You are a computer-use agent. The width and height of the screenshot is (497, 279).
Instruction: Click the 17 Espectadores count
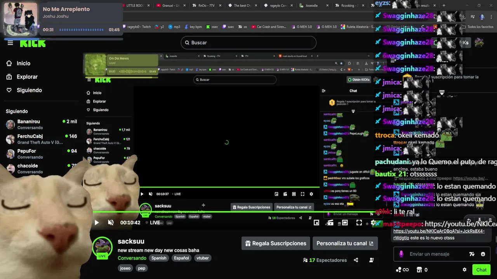coord(325,260)
